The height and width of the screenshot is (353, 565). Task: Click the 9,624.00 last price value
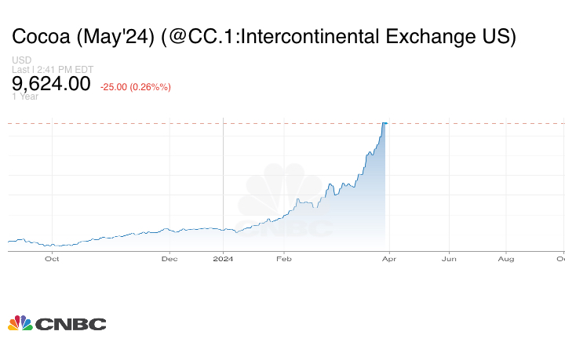(x=52, y=84)
